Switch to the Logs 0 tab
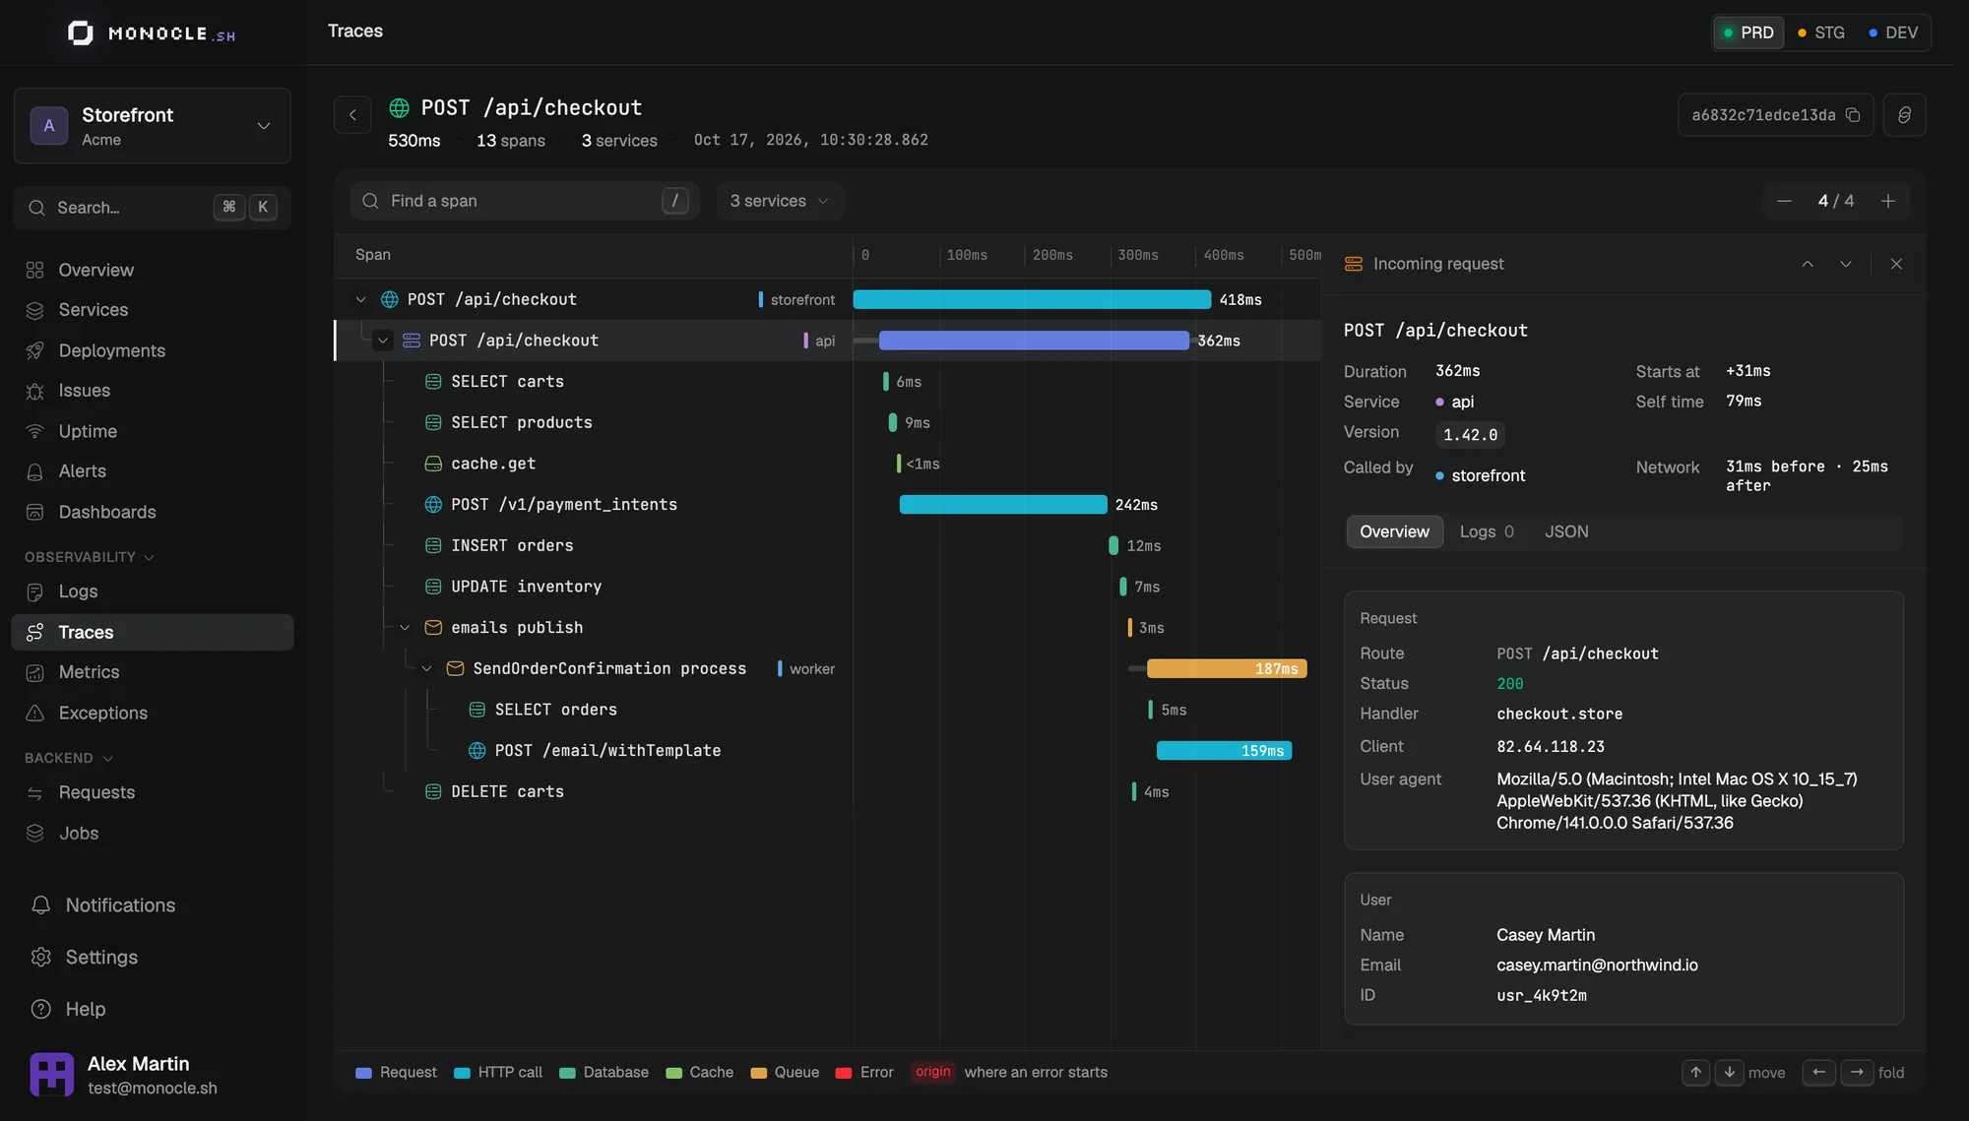The height and width of the screenshot is (1121, 1969). [x=1487, y=531]
